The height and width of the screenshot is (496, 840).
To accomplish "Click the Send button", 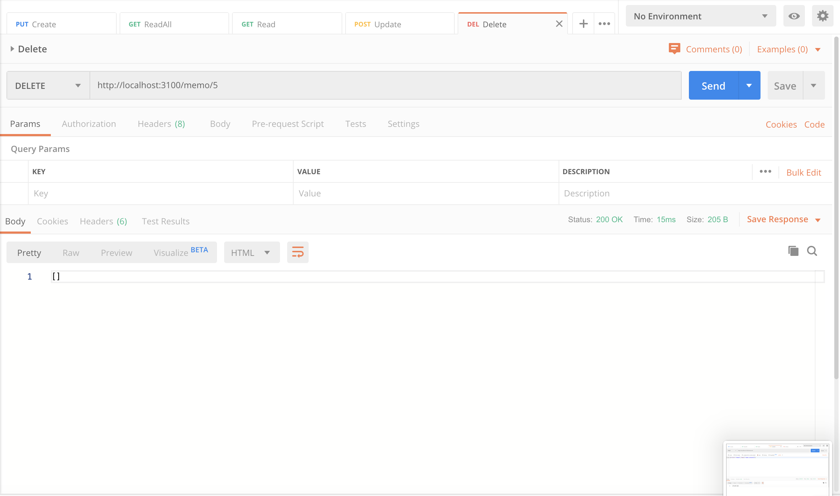I will coord(713,86).
